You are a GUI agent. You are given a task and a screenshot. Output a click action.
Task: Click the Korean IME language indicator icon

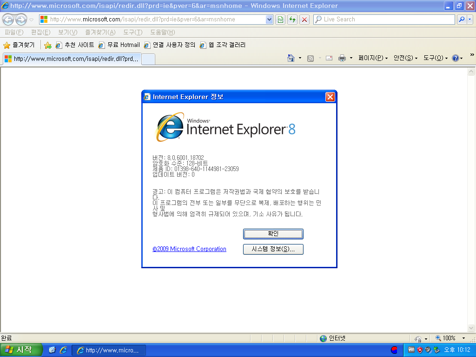pos(394,350)
